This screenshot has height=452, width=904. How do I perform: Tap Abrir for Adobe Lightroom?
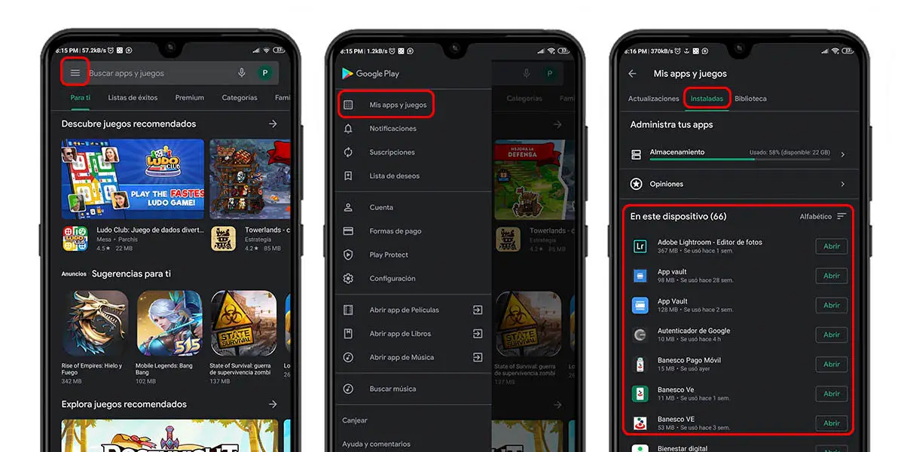point(832,246)
